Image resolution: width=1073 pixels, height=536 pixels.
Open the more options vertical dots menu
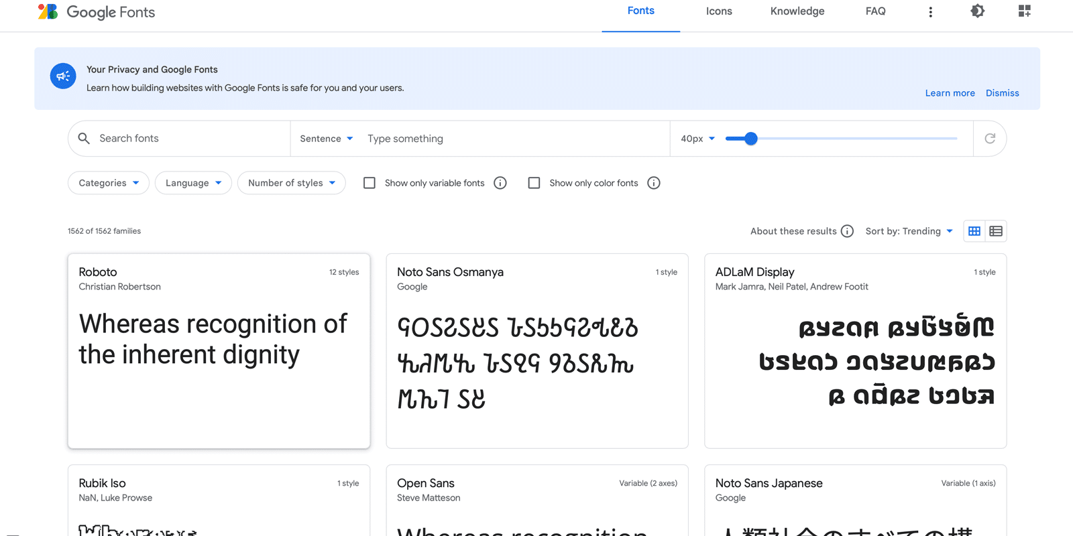pos(930,12)
